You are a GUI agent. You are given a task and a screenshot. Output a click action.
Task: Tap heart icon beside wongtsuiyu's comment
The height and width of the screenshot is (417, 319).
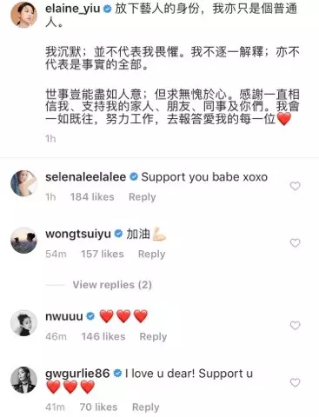tap(295, 243)
